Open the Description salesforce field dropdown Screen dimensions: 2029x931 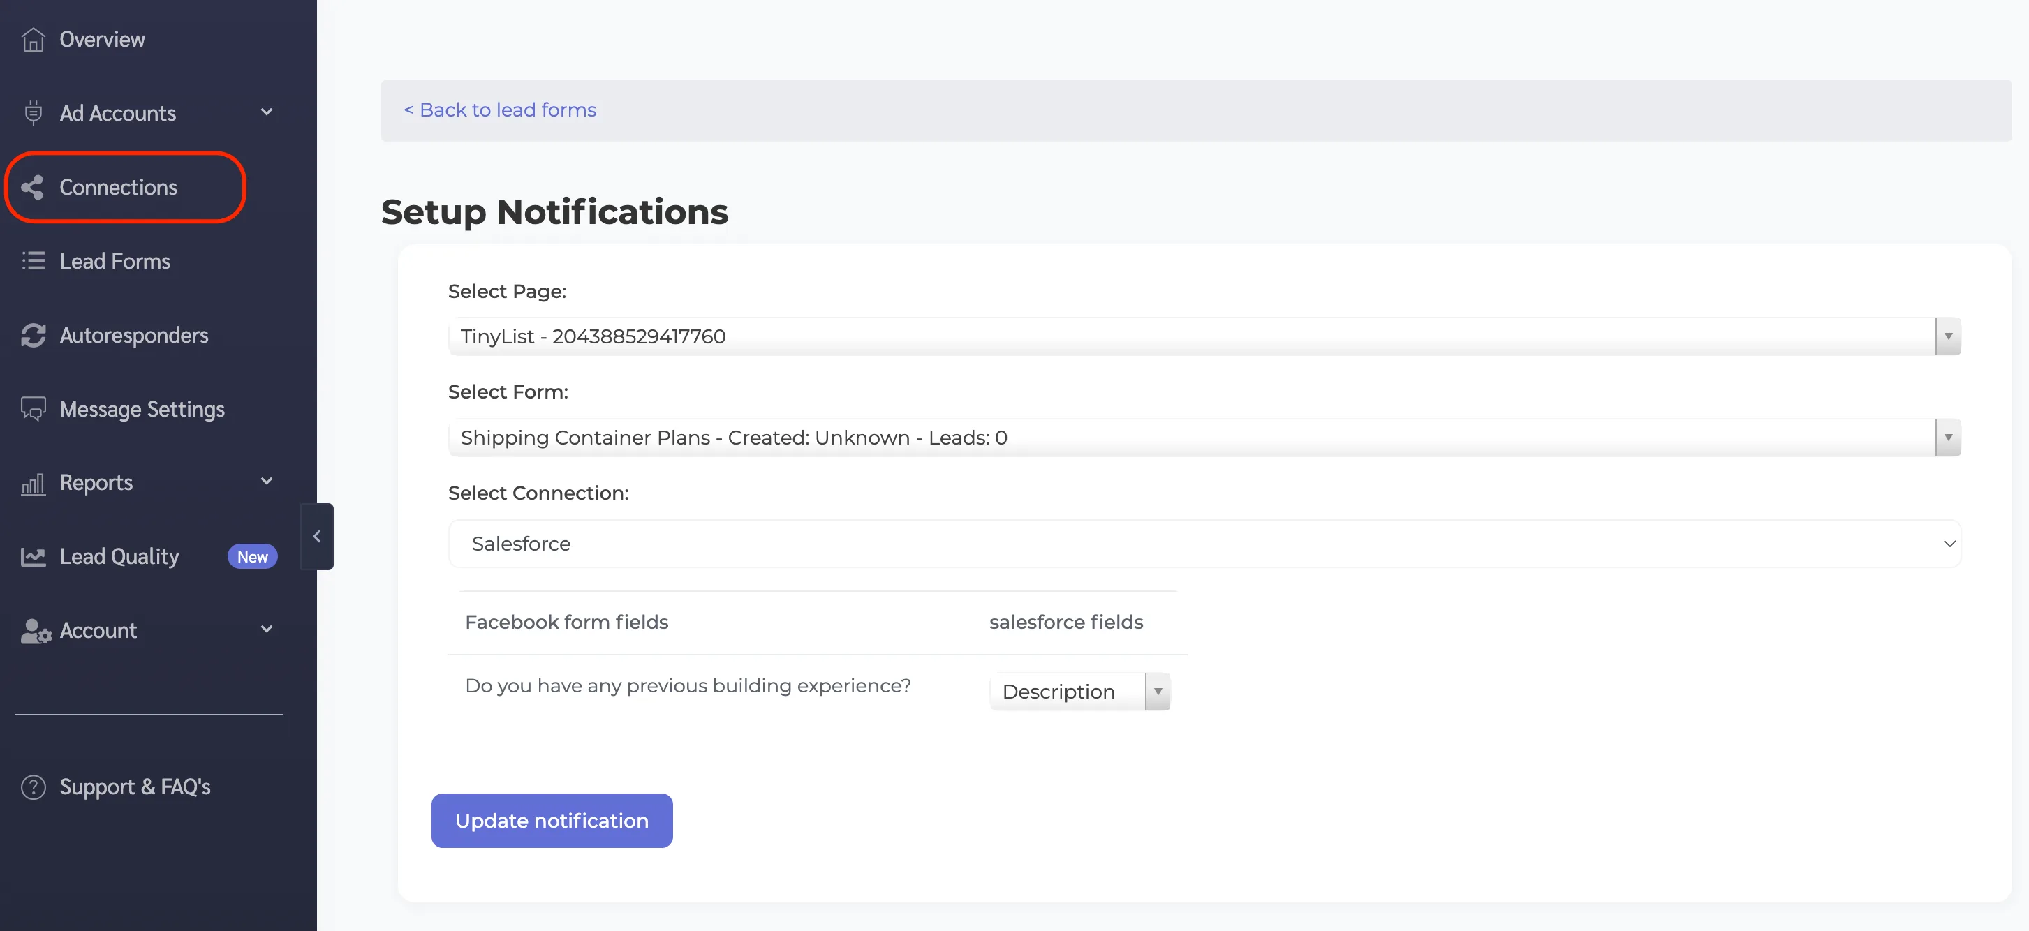click(1080, 692)
